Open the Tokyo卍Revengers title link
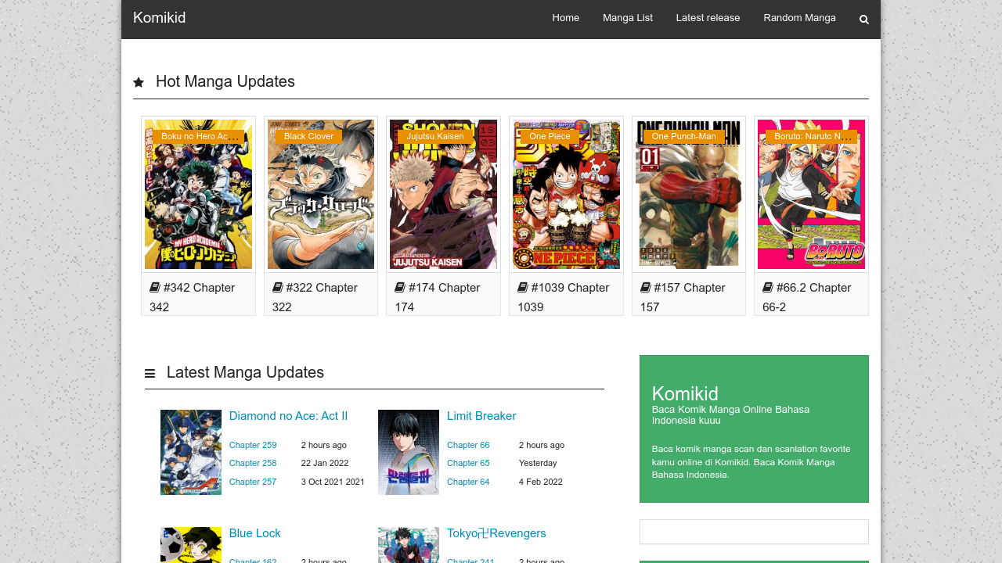Image resolution: width=1002 pixels, height=563 pixels. (x=496, y=533)
